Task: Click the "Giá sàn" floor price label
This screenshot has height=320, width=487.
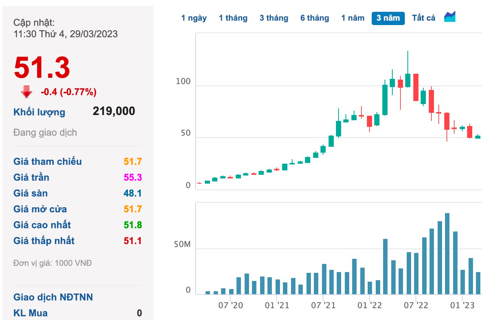Action: [31, 193]
